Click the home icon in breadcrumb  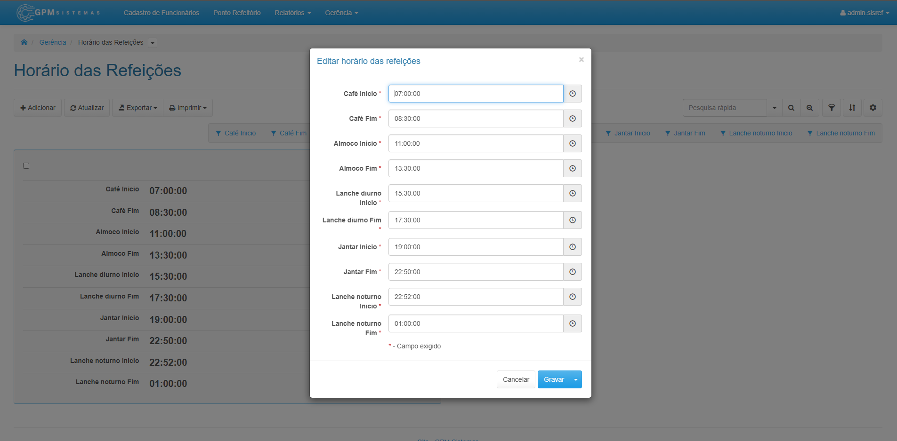pyautogui.click(x=24, y=42)
